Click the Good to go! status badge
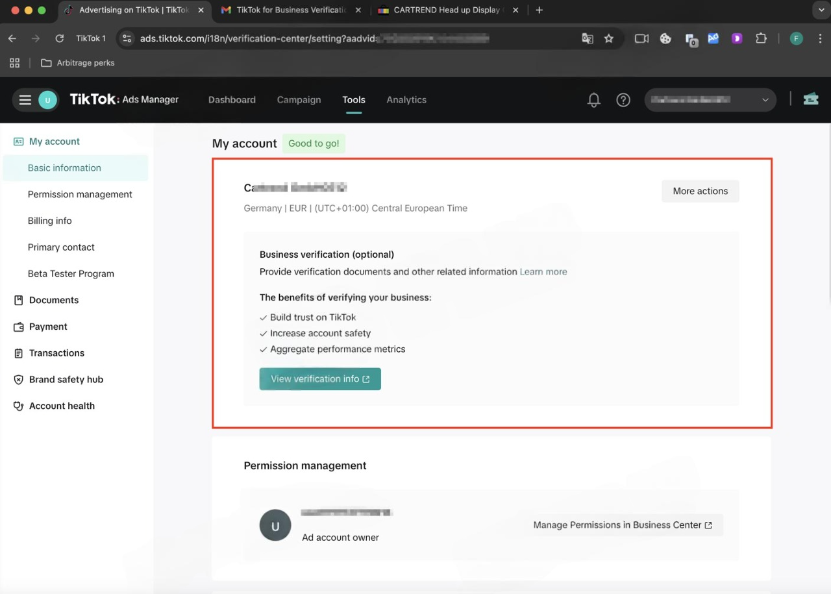The height and width of the screenshot is (594, 831). (x=314, y=143)
